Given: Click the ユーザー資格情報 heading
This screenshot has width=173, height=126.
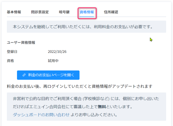Looking at the screenshot, I should 21,43.
